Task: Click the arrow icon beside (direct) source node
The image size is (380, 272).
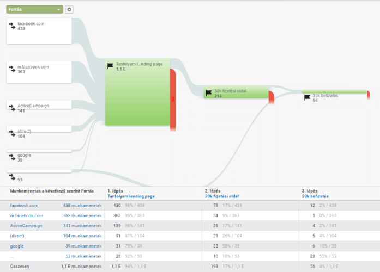Action: pyautogui.click(x=12, y=133)
